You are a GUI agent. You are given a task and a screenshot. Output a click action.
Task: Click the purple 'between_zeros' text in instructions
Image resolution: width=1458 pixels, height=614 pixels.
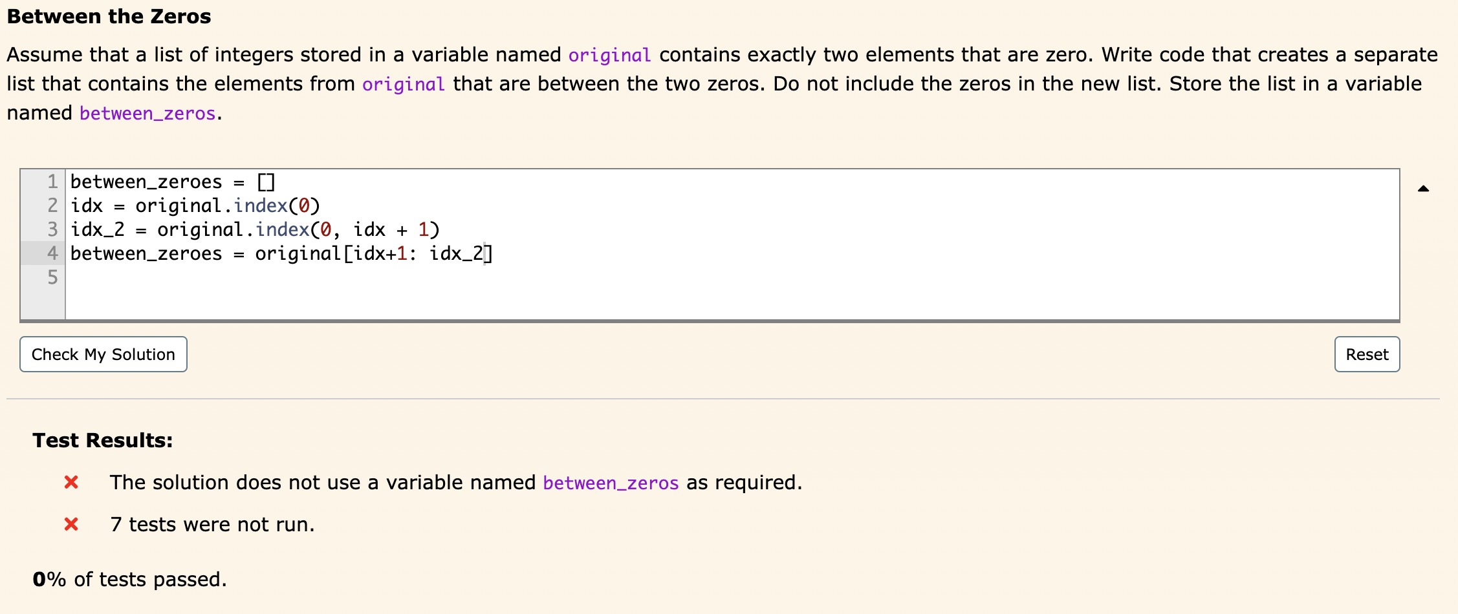(x=146, y=113)
